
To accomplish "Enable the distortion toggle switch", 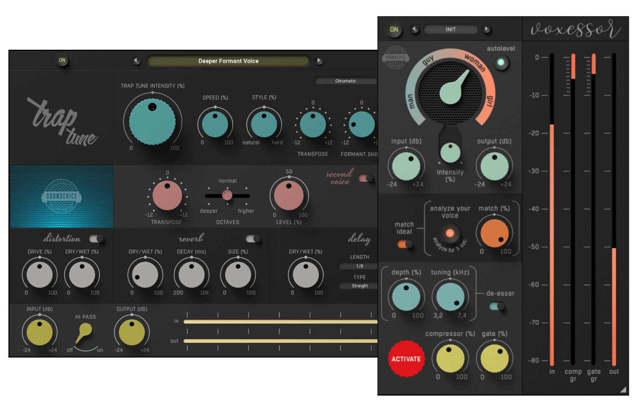I will point(96,238).
